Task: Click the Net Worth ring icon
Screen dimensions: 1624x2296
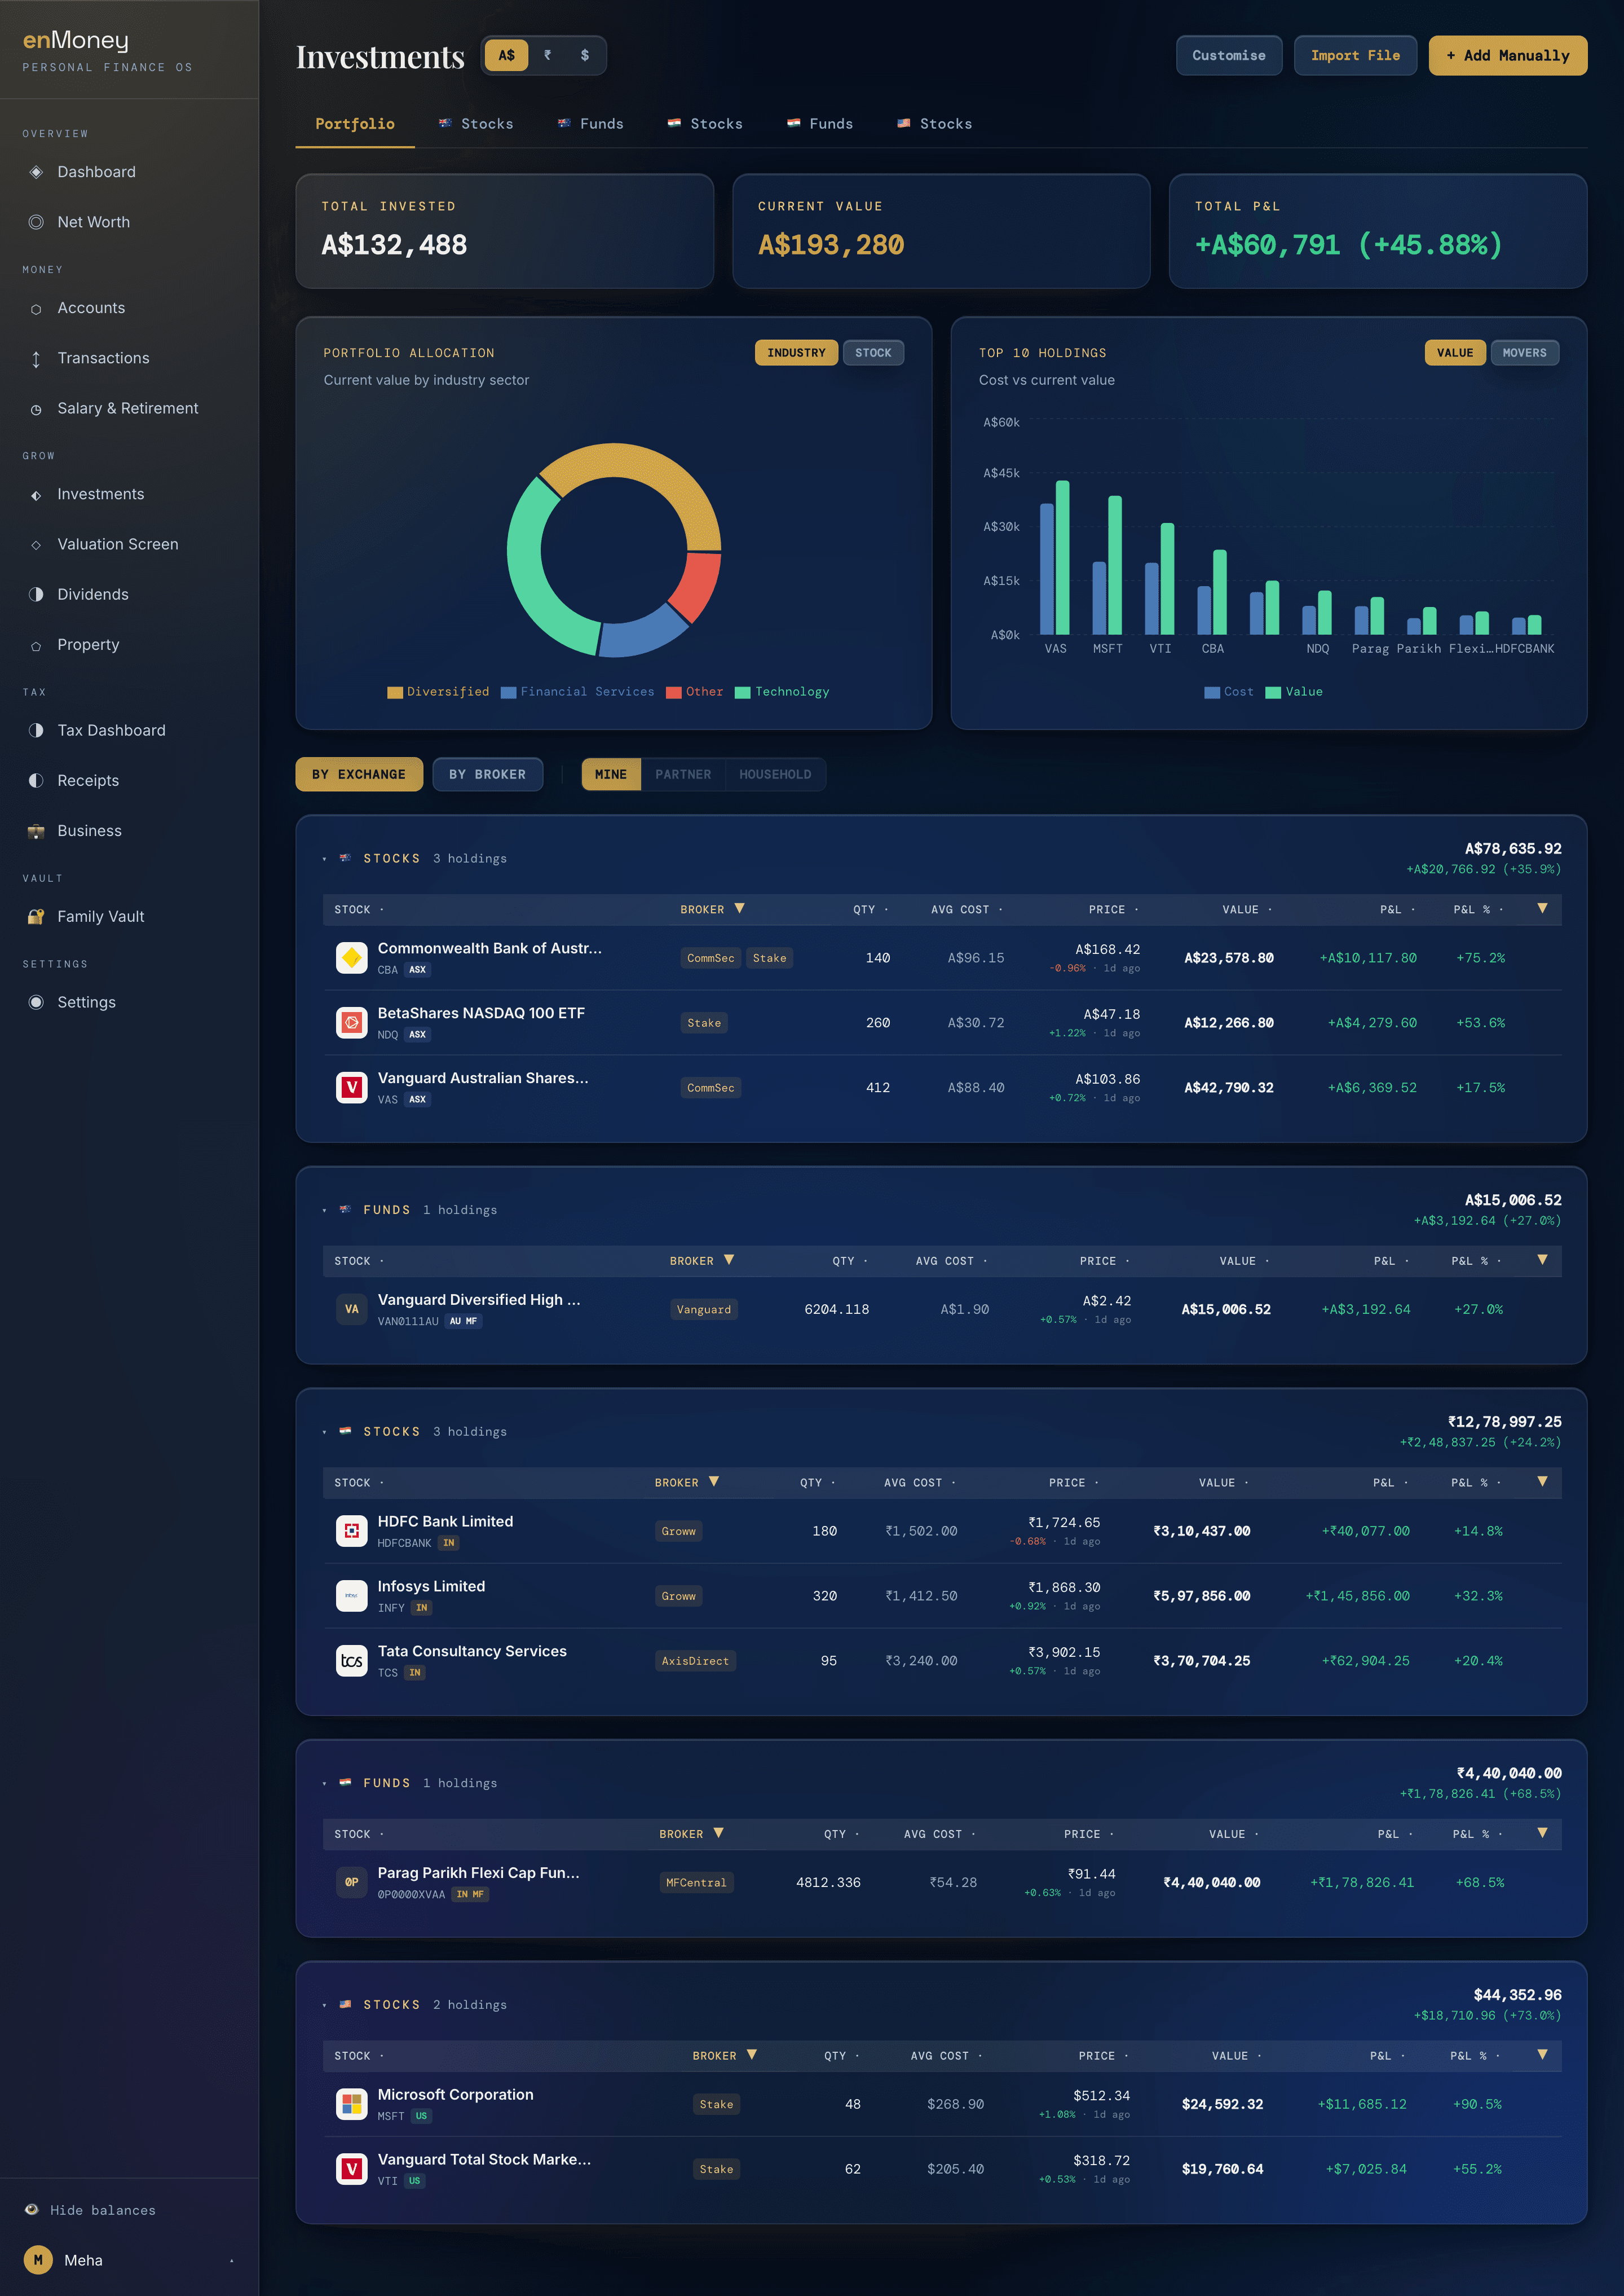Action: point(36,222)
